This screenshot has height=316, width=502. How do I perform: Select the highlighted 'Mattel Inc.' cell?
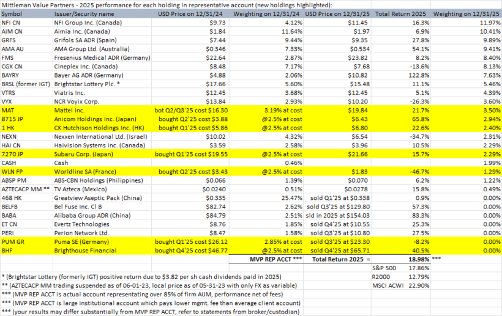102,110
